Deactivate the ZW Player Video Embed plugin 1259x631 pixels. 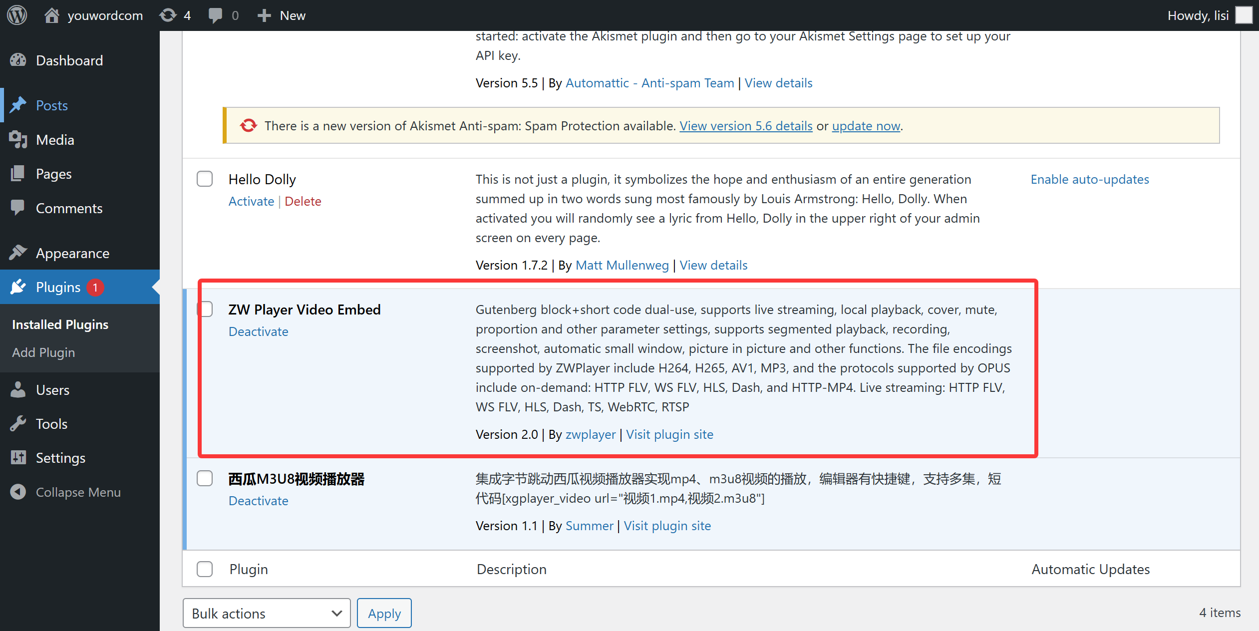click(x=258, y=331)
